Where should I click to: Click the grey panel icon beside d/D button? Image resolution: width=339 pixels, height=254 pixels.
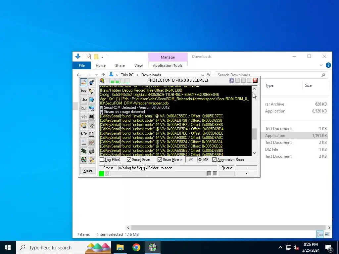pyautogui.click(x=92, y=134)
